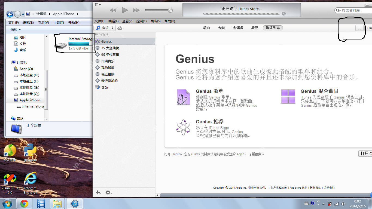Click the iTunes icon on the taskbar
Viewport: 372px width, 209px height.
(x=75, y=203)
